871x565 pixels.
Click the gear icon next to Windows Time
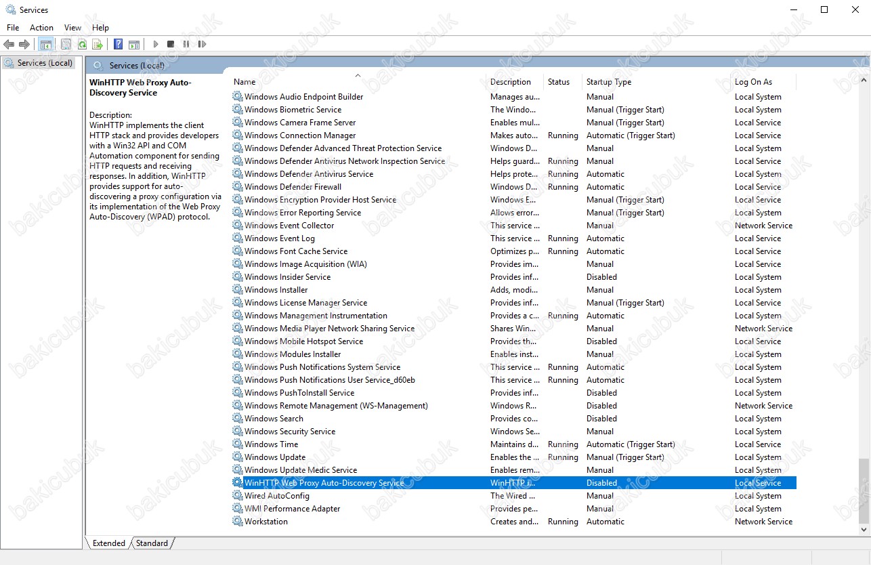pos(237,444)
